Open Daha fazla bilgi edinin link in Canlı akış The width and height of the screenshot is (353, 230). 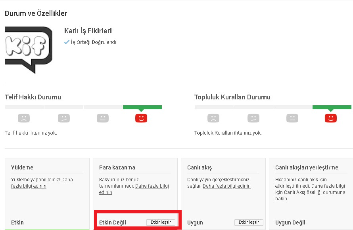(x=226, y=186)
